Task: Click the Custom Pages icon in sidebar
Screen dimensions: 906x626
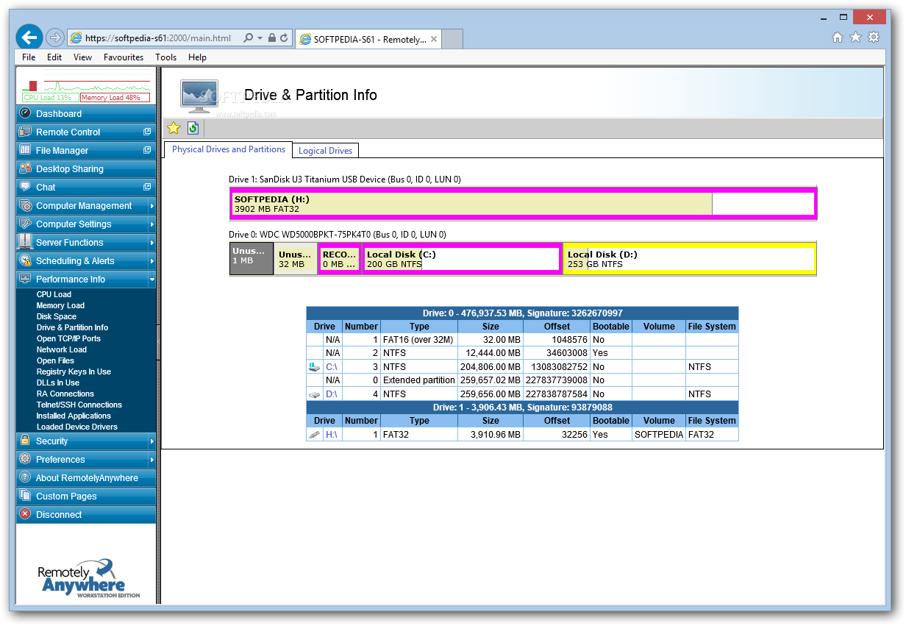Action: (25, 496)
